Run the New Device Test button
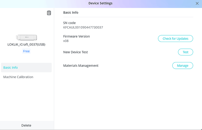Image resolution: width=202 pixels, height=130 pixels. [x=185, y=52]
